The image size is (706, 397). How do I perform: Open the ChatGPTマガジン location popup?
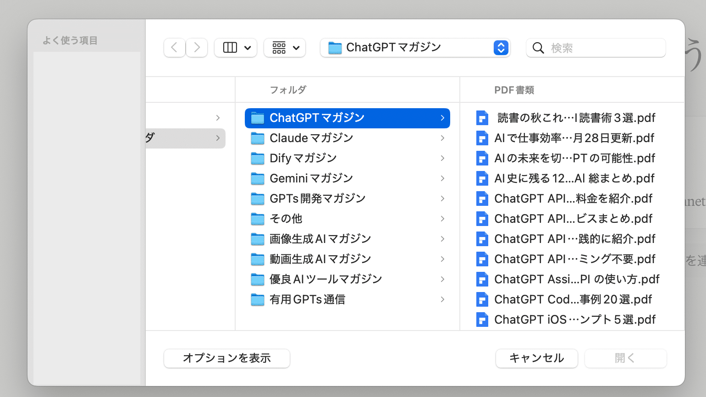[x=415, y=48]
